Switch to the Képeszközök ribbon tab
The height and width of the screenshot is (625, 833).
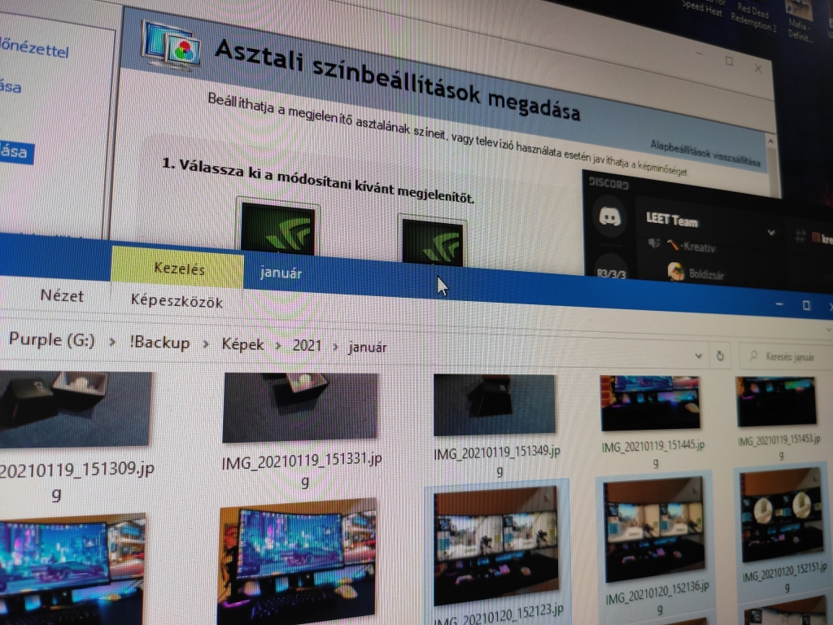177,301
